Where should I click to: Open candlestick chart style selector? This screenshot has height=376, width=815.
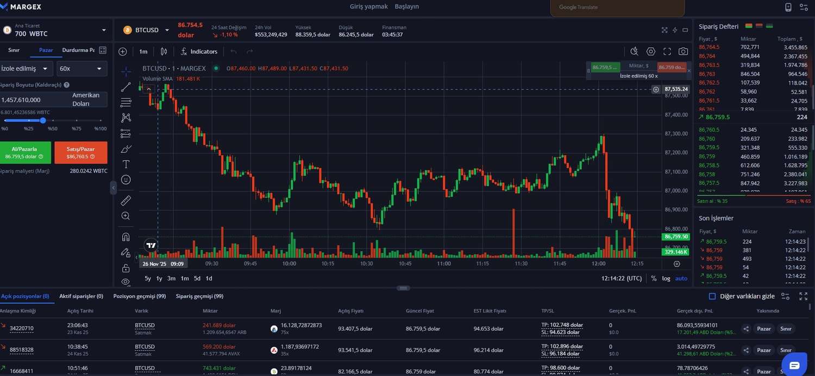[x=164, y=52]
